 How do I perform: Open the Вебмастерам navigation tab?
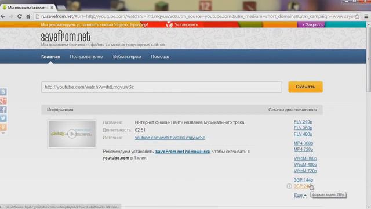pos(127,57)
